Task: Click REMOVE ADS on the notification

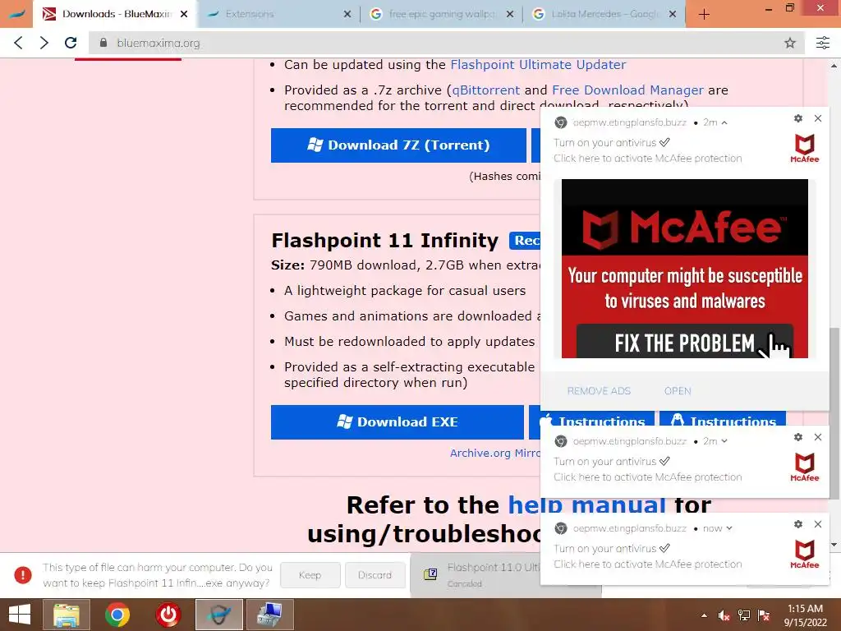Action: 599,391
